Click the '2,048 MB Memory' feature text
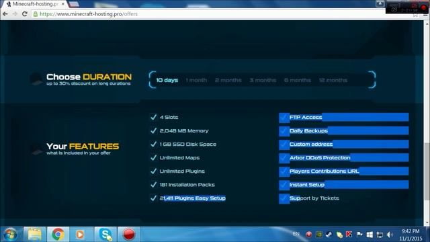Image resolution: width=430 pixels, height=242 pixels. (x=184, y=130)
